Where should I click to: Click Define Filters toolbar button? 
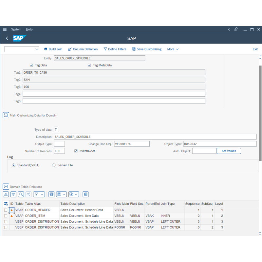pyautogui.click(x=115, y=49)
